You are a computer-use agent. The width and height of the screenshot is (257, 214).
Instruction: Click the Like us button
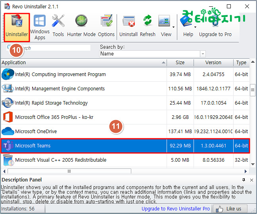tap(230, 209)
